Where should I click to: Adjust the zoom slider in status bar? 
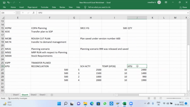coord(174,98)
